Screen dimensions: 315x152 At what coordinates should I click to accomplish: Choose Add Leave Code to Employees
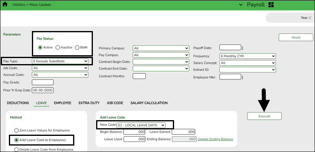coord(16,140)
